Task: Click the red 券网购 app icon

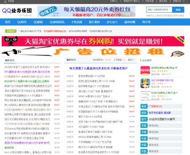Action: tap(145, 71)
